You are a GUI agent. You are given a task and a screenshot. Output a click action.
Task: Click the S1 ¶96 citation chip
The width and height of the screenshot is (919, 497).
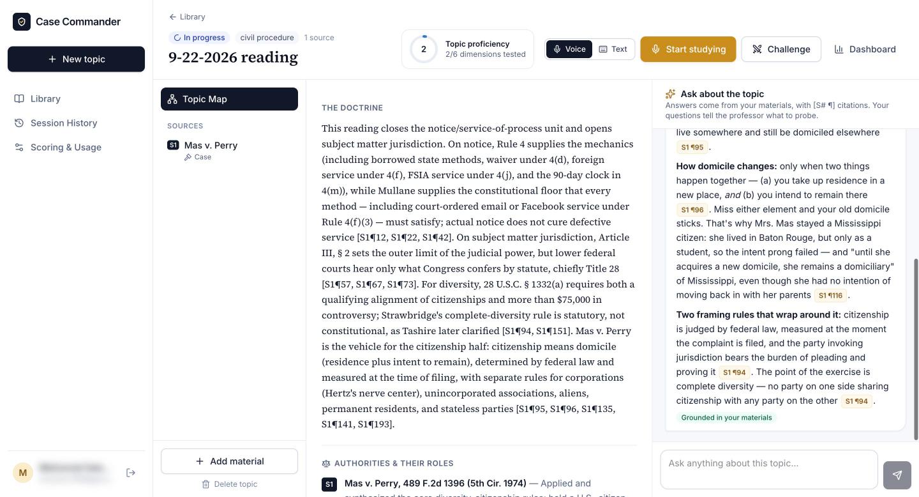[692, 210]
